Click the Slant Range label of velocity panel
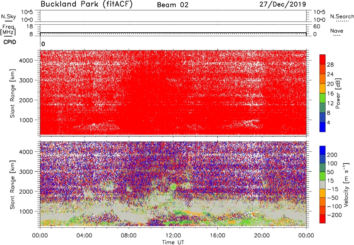The image size is (354, 245). pos(12,185)
